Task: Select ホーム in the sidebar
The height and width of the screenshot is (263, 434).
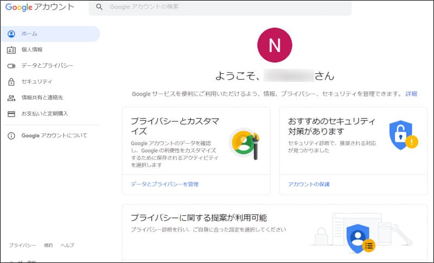Action: click(50, 34)
